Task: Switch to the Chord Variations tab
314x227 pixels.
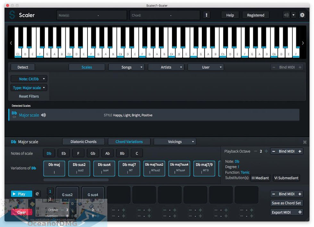Action: click(x=129, y=142)
